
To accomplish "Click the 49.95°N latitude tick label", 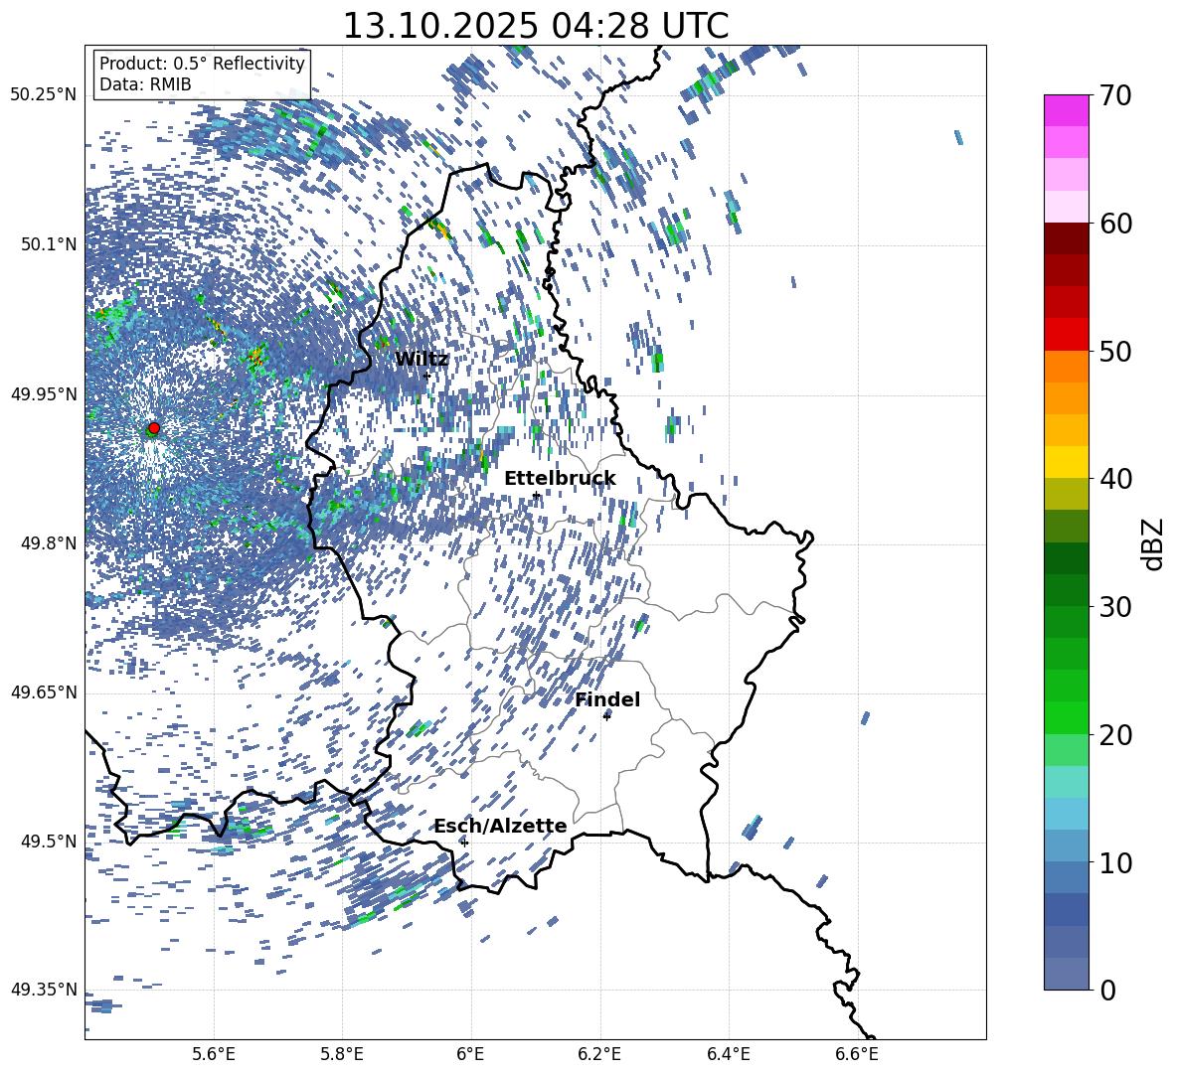I will pos(44,393).
